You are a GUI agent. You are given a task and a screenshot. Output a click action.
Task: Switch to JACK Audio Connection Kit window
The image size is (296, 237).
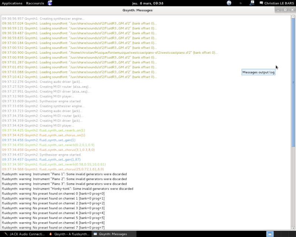click(24, 234)
